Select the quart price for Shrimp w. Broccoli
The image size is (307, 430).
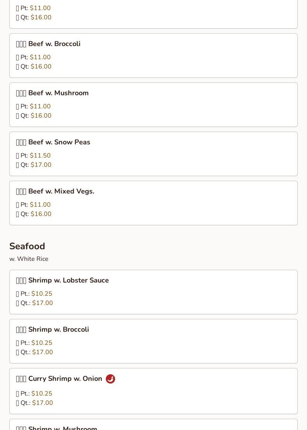(x=43, y=352)
